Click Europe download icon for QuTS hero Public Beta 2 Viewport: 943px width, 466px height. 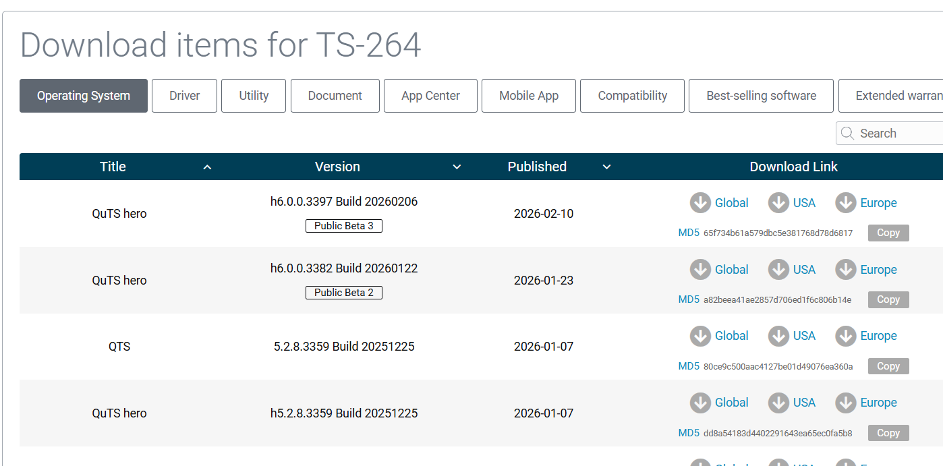point(846,270)
